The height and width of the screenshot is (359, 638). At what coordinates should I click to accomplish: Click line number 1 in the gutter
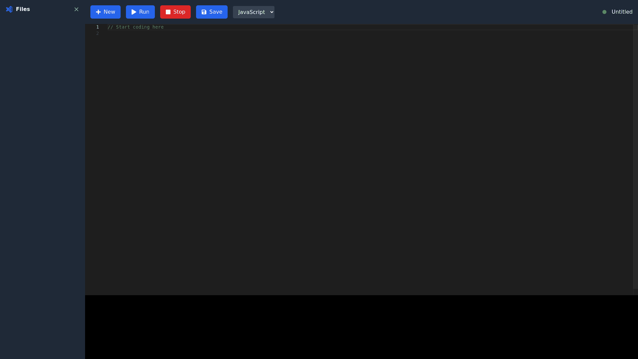pos(97,27)
